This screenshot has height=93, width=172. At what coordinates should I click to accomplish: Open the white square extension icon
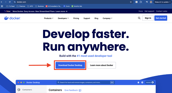point(136,2)
